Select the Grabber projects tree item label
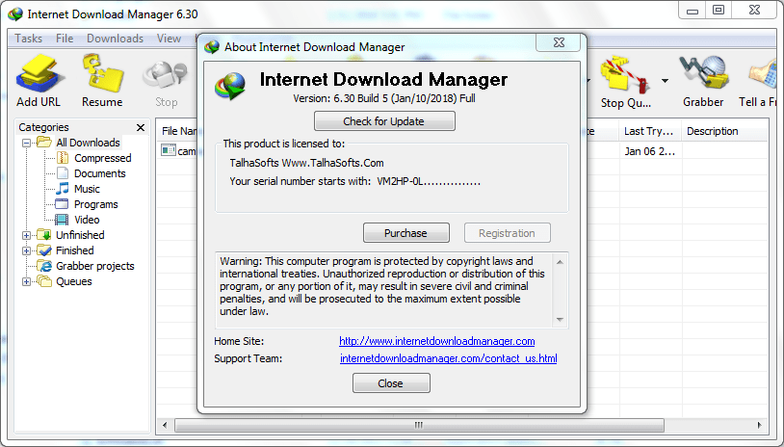Viewport: 784px width, 447px height. click(95, 266)
